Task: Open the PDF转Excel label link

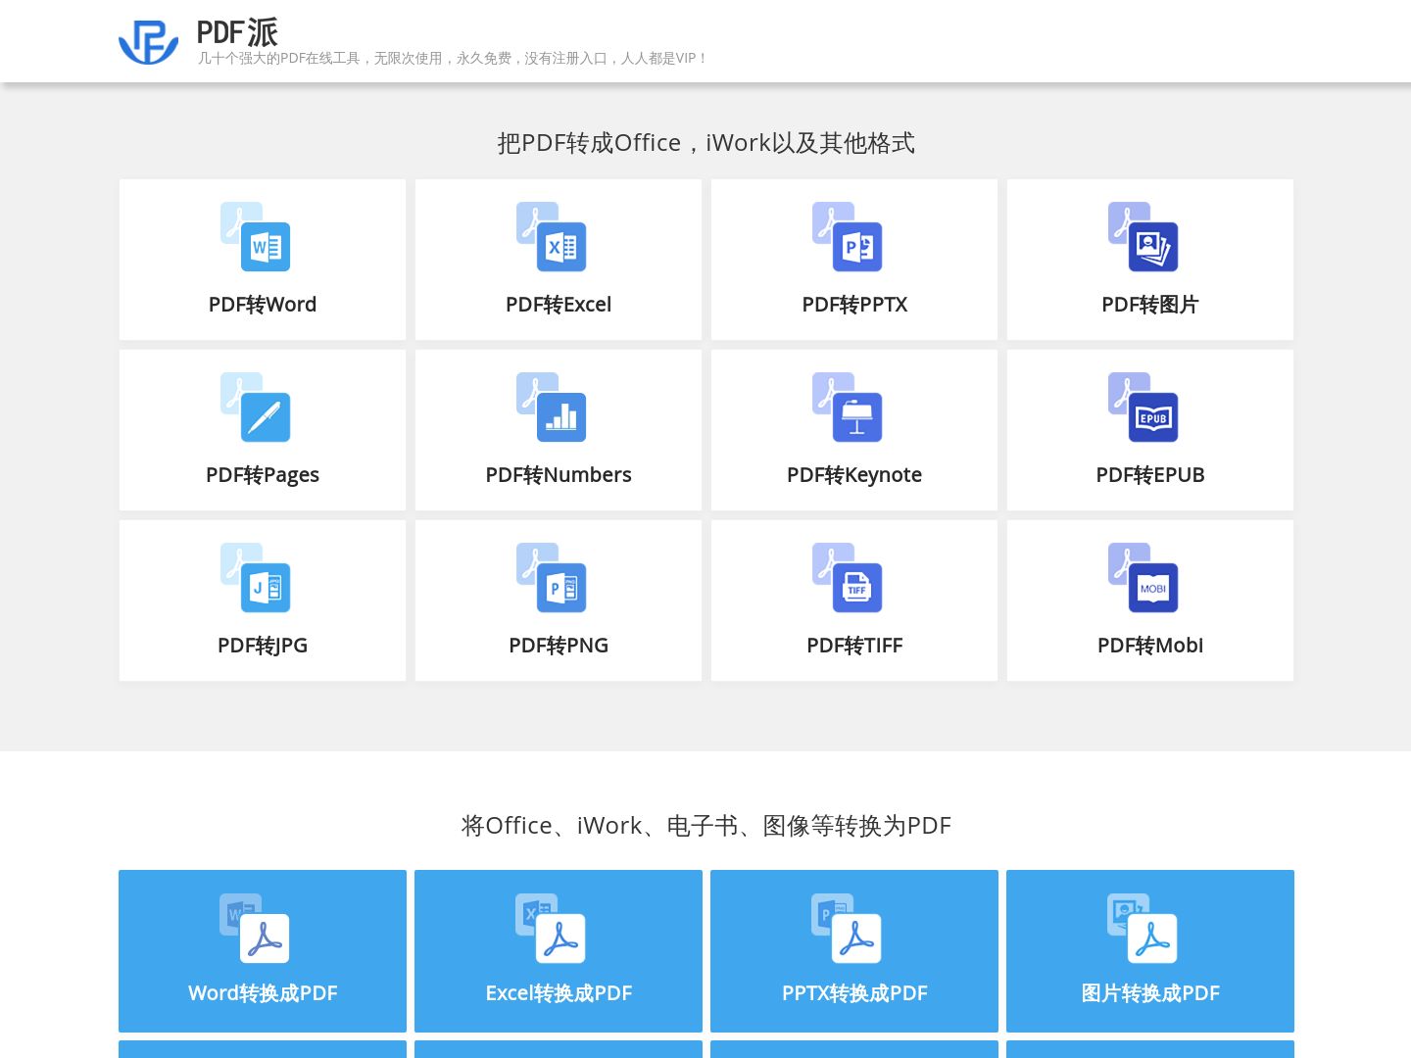Action: 559,305
